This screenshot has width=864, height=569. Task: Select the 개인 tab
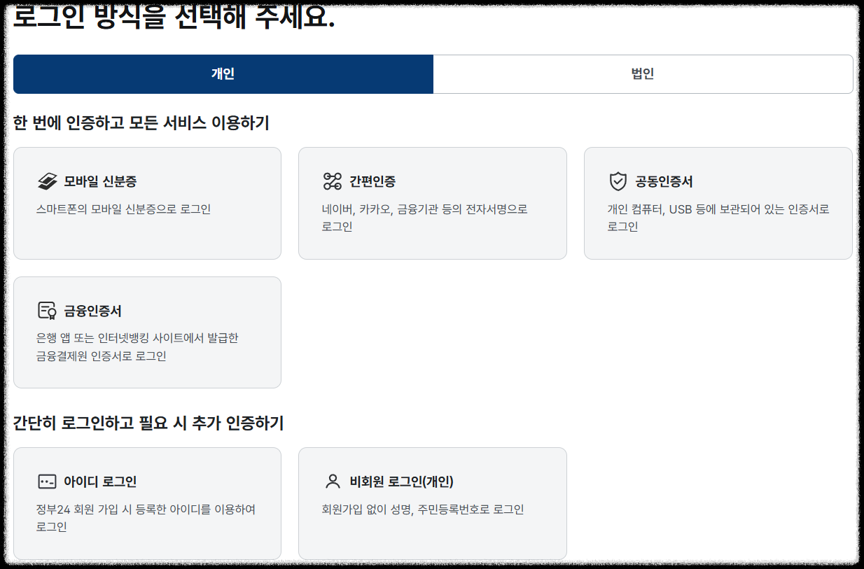click(223, 73)
